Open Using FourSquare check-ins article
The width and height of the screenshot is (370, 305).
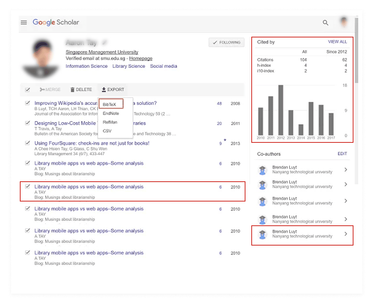click(92, 143)
